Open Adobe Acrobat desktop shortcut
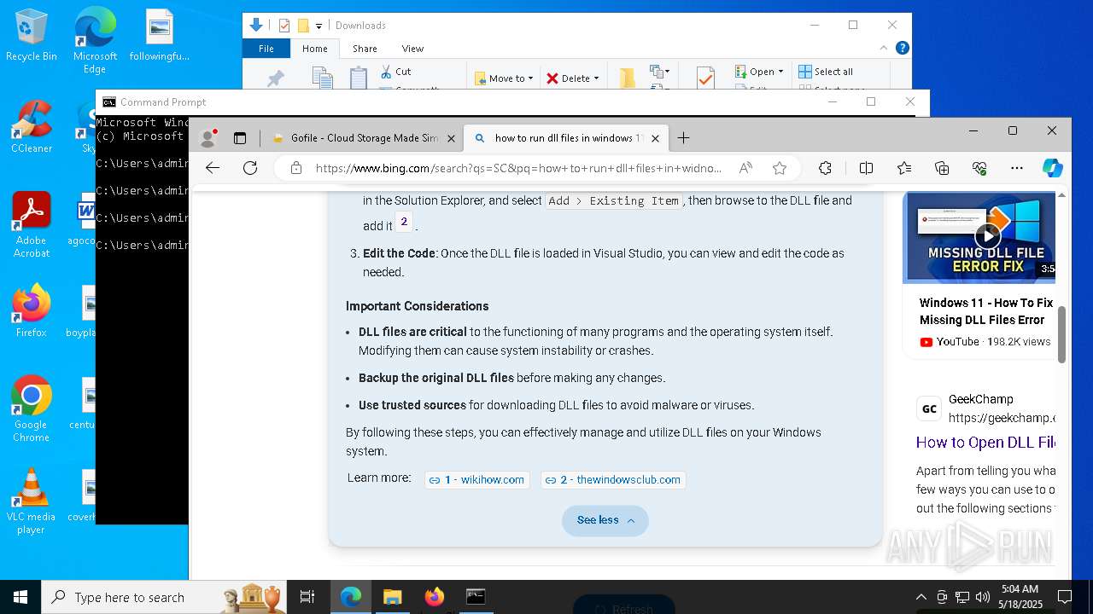This screenshot has height=614, width=1093. [x=32, y=225]
